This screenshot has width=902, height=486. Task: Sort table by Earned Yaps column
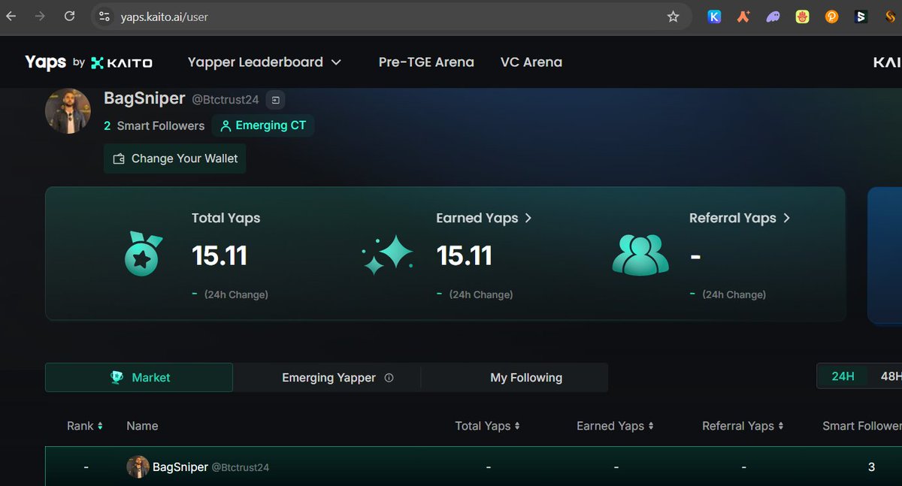pyautogui.click(x=615, y=426)
